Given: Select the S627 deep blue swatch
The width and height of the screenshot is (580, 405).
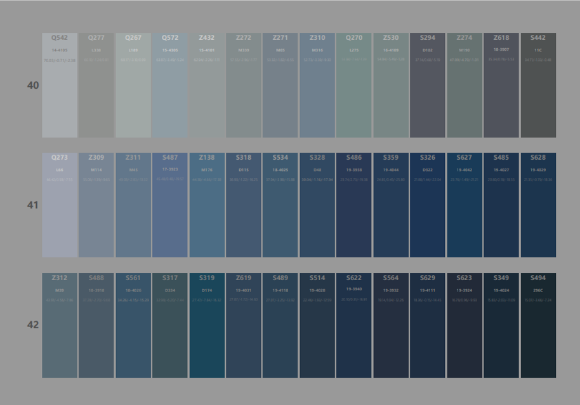Looking at the screenshot, I should click(465, 205).
